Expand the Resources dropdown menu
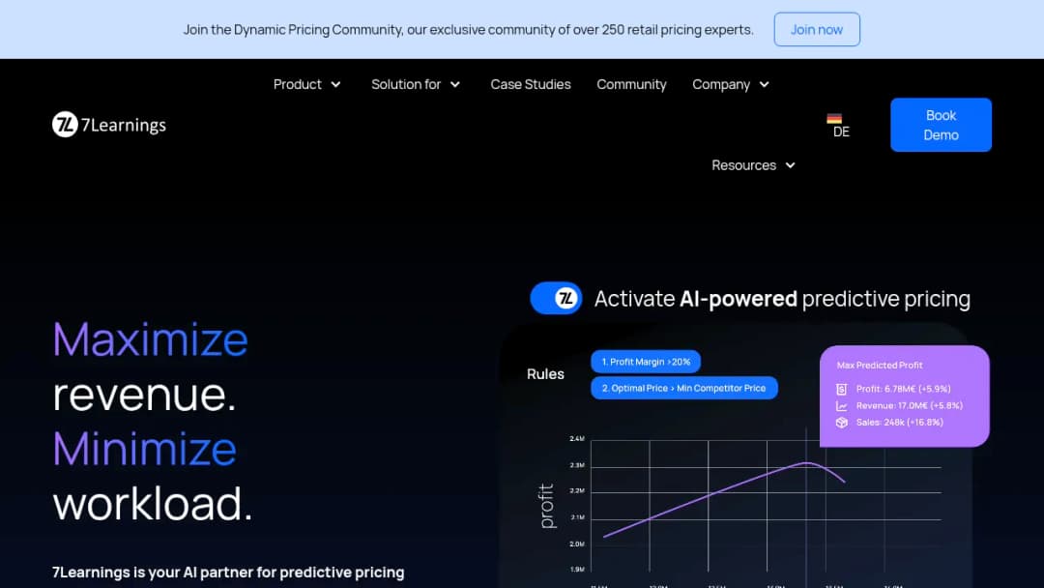1044x588 pixels. coord(754,165)
